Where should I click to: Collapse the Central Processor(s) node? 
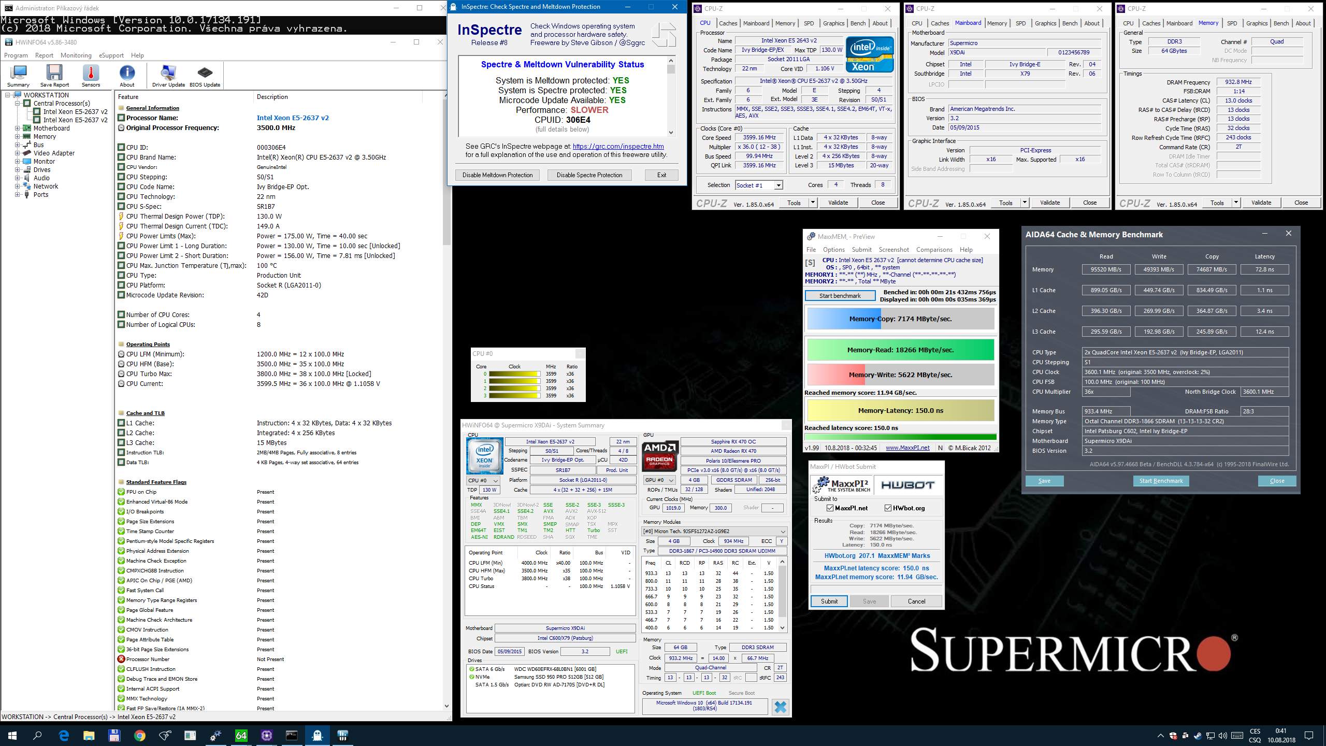(x=17, y=104)
